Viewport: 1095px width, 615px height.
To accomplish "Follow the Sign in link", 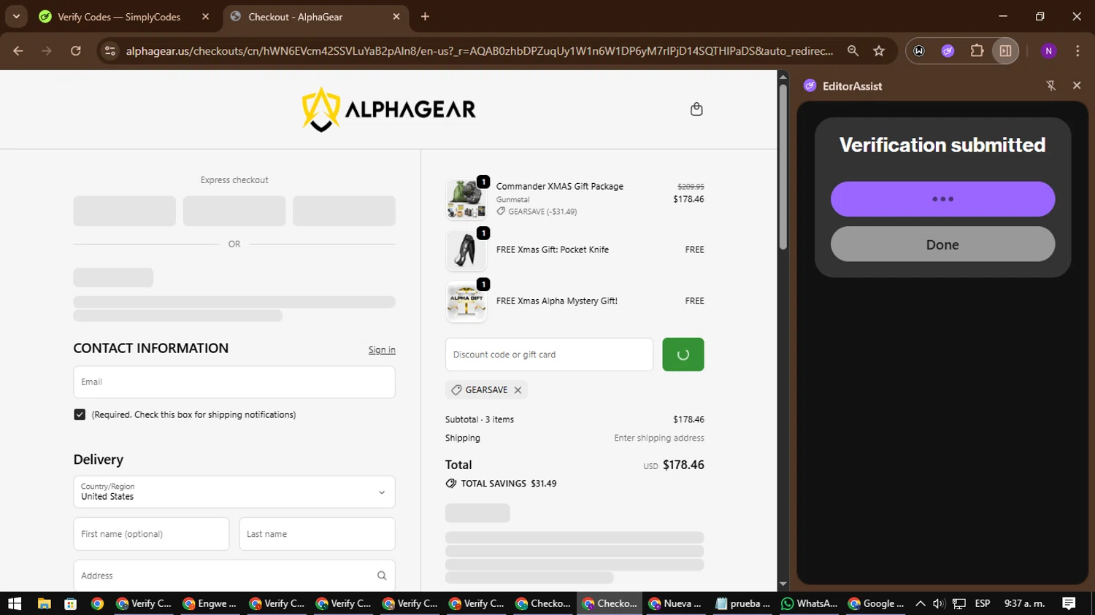I will pyautogui.click(x=382, y=350).
